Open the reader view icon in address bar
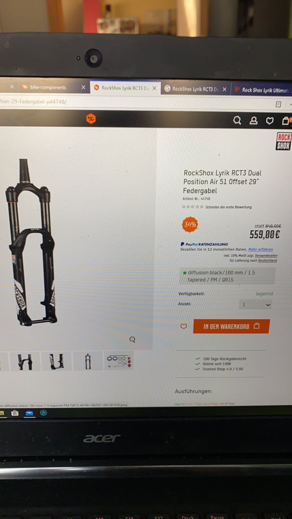Viewport: 292px width, 519px height. 278,104
